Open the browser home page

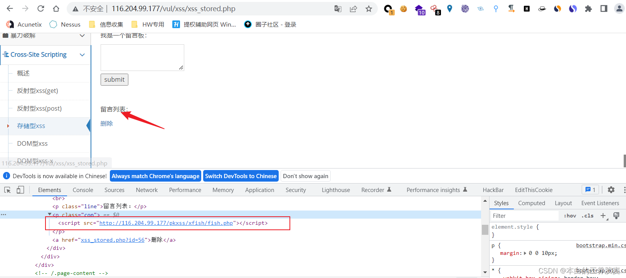point(56,8)
